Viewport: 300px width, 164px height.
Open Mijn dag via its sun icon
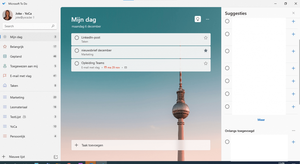(x=5, y=37)
